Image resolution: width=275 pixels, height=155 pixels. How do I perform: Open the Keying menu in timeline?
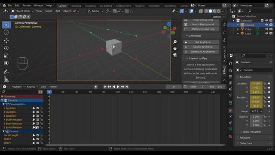(x=32, y=87)
